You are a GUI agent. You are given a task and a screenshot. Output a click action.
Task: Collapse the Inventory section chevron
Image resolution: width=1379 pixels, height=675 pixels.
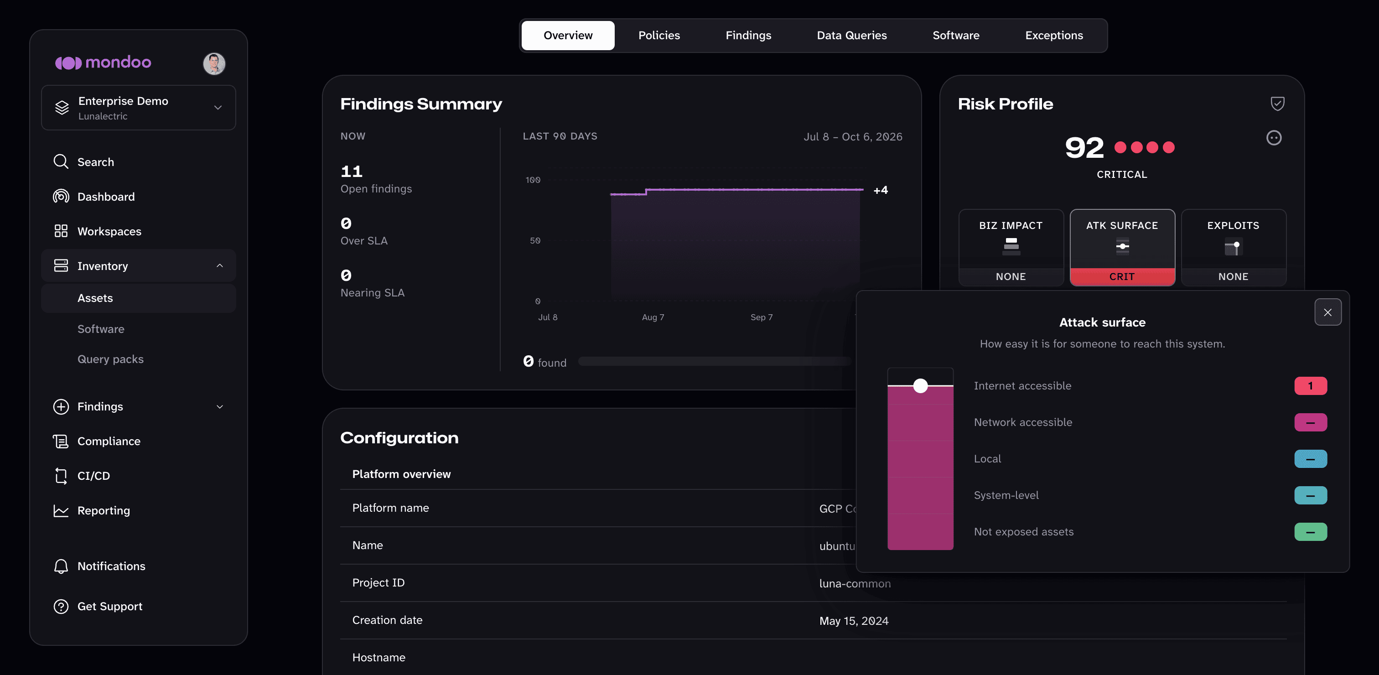tap(219, 266)
